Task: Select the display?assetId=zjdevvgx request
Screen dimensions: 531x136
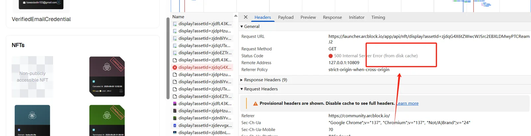Action: click(202, 125)
